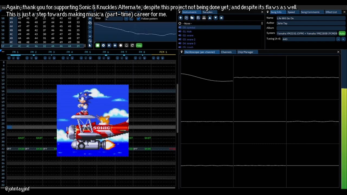Screen dimensions: 347x195
Task: Click the instrument list scrollbar
Action: pyautogui.click(x=262, y=24)
